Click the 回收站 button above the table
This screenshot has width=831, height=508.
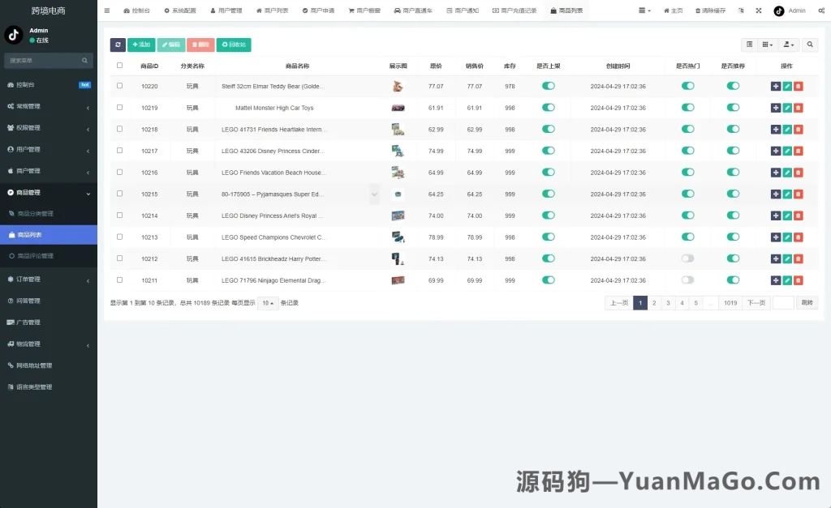234,45
